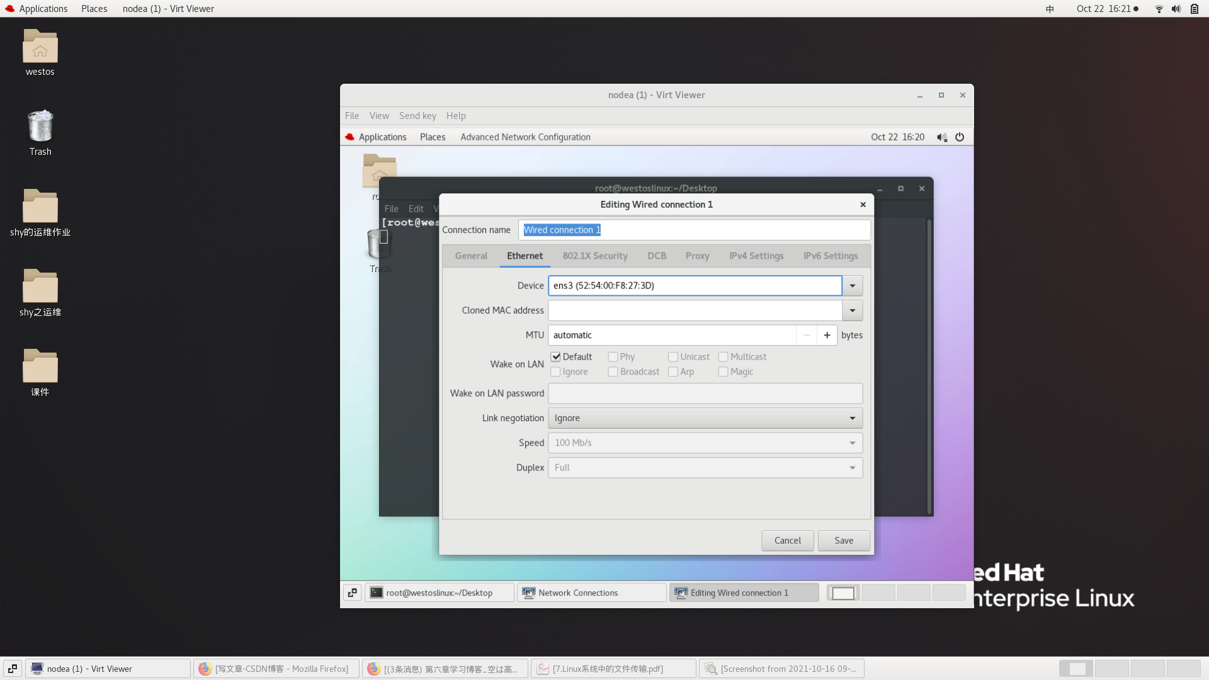The width and height of the screenshot is (1209, 680).
Task: Switch to the 802.1X Security tab
Action: click(595, 256)
